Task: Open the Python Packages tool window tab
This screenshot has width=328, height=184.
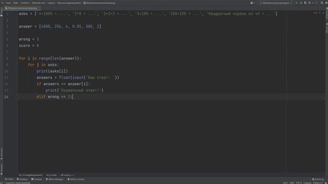Action: click(x=54, y=179)
